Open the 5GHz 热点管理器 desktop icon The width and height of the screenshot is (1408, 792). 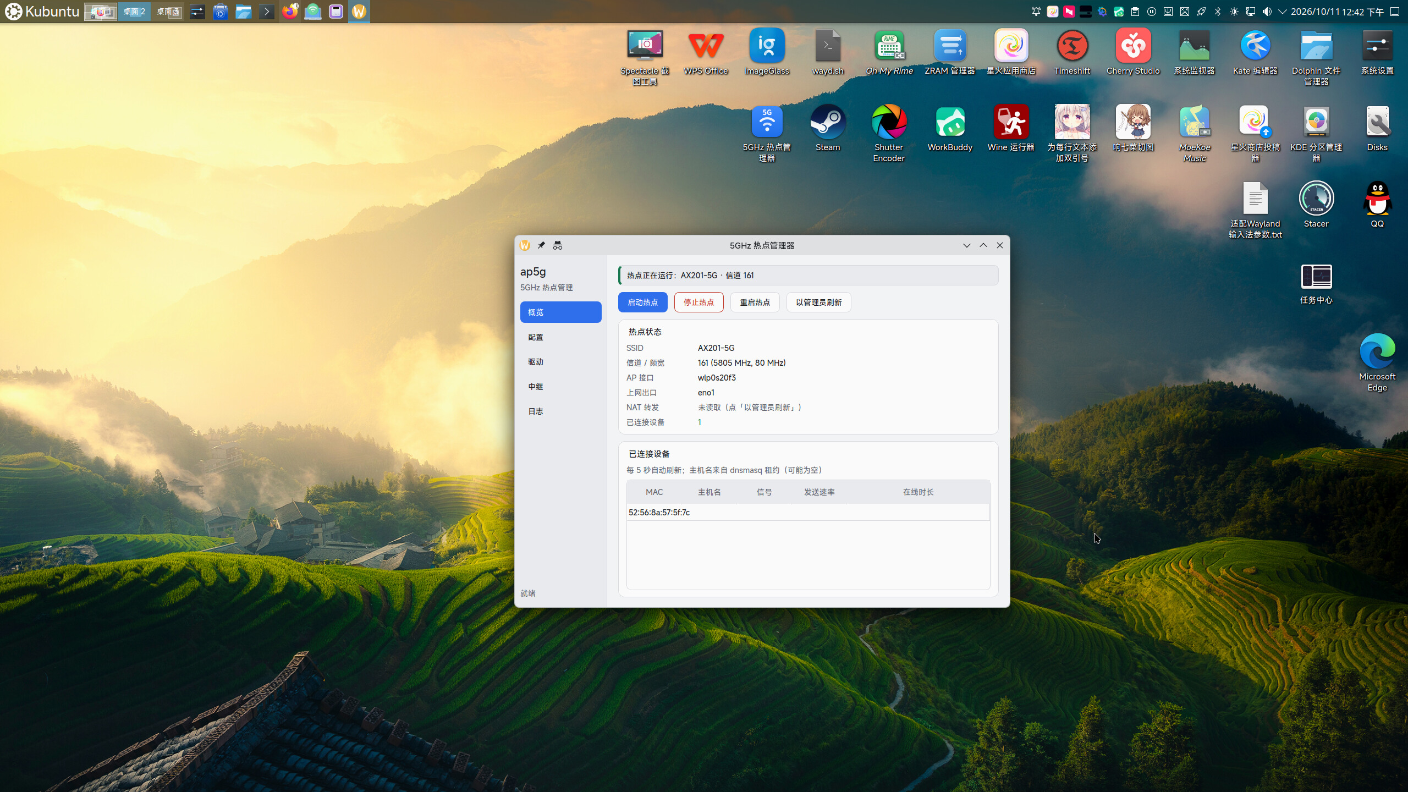[767, 134]
